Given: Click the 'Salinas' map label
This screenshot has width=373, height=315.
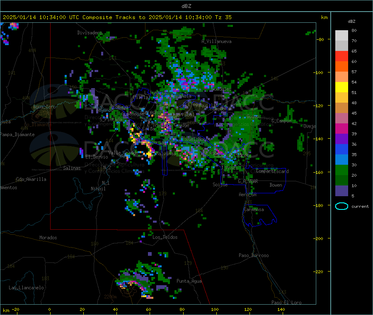Looking at the screenshot, I should [72, 168].
